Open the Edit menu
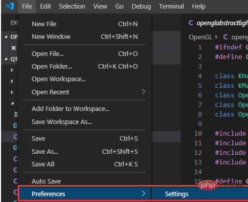Screen dimensions: 248x202 [46, 7]
